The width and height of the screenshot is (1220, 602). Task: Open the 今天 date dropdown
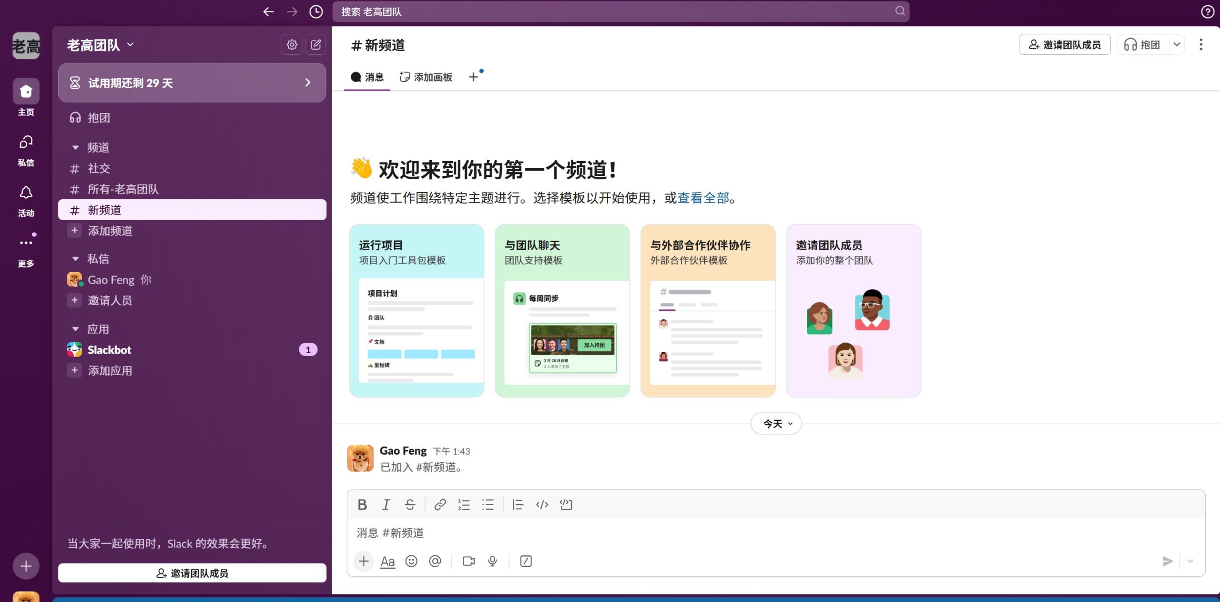[x=776, y=423]
